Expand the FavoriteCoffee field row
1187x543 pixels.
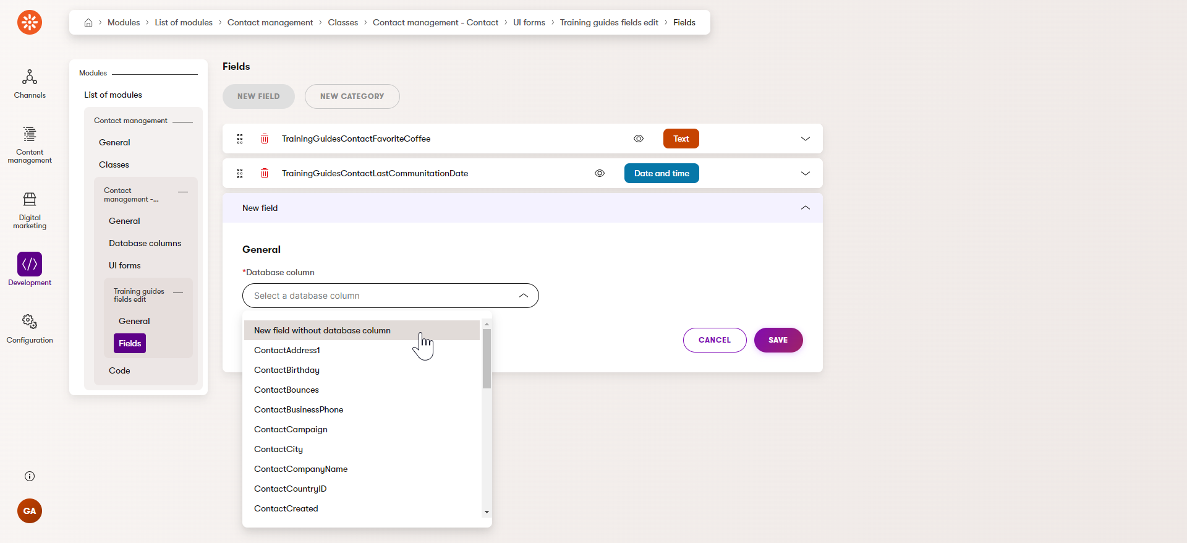click(806, 139)
